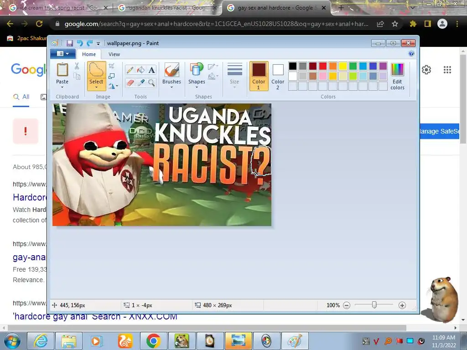Click Redo in Paint title bar

point(89,43)
